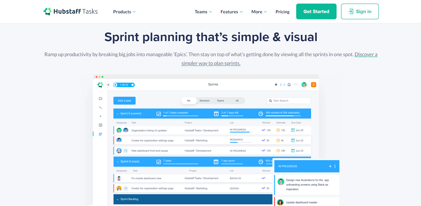Viewport: 421px width, 206px height.
Task: Select the All filter tab
Action: coord(237,101)
